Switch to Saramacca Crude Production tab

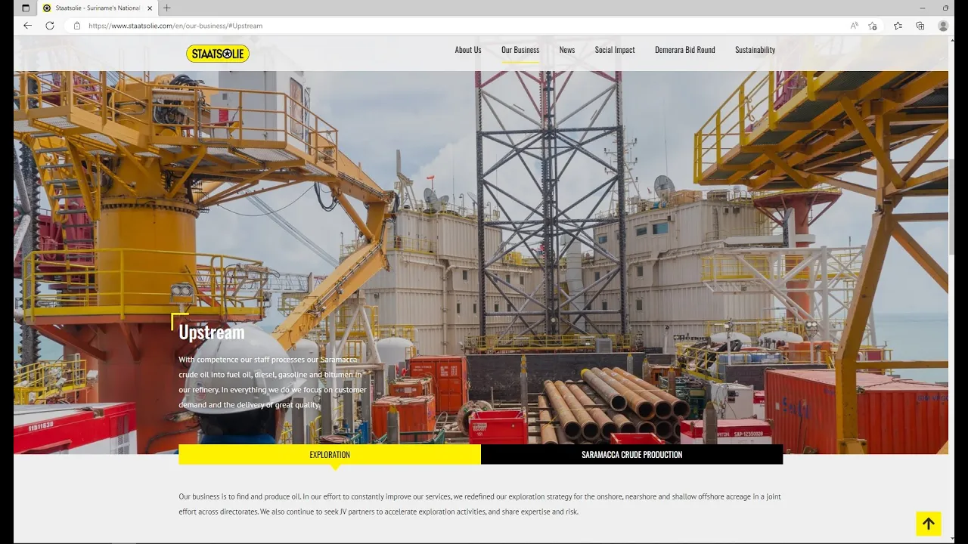pos(632,454)
